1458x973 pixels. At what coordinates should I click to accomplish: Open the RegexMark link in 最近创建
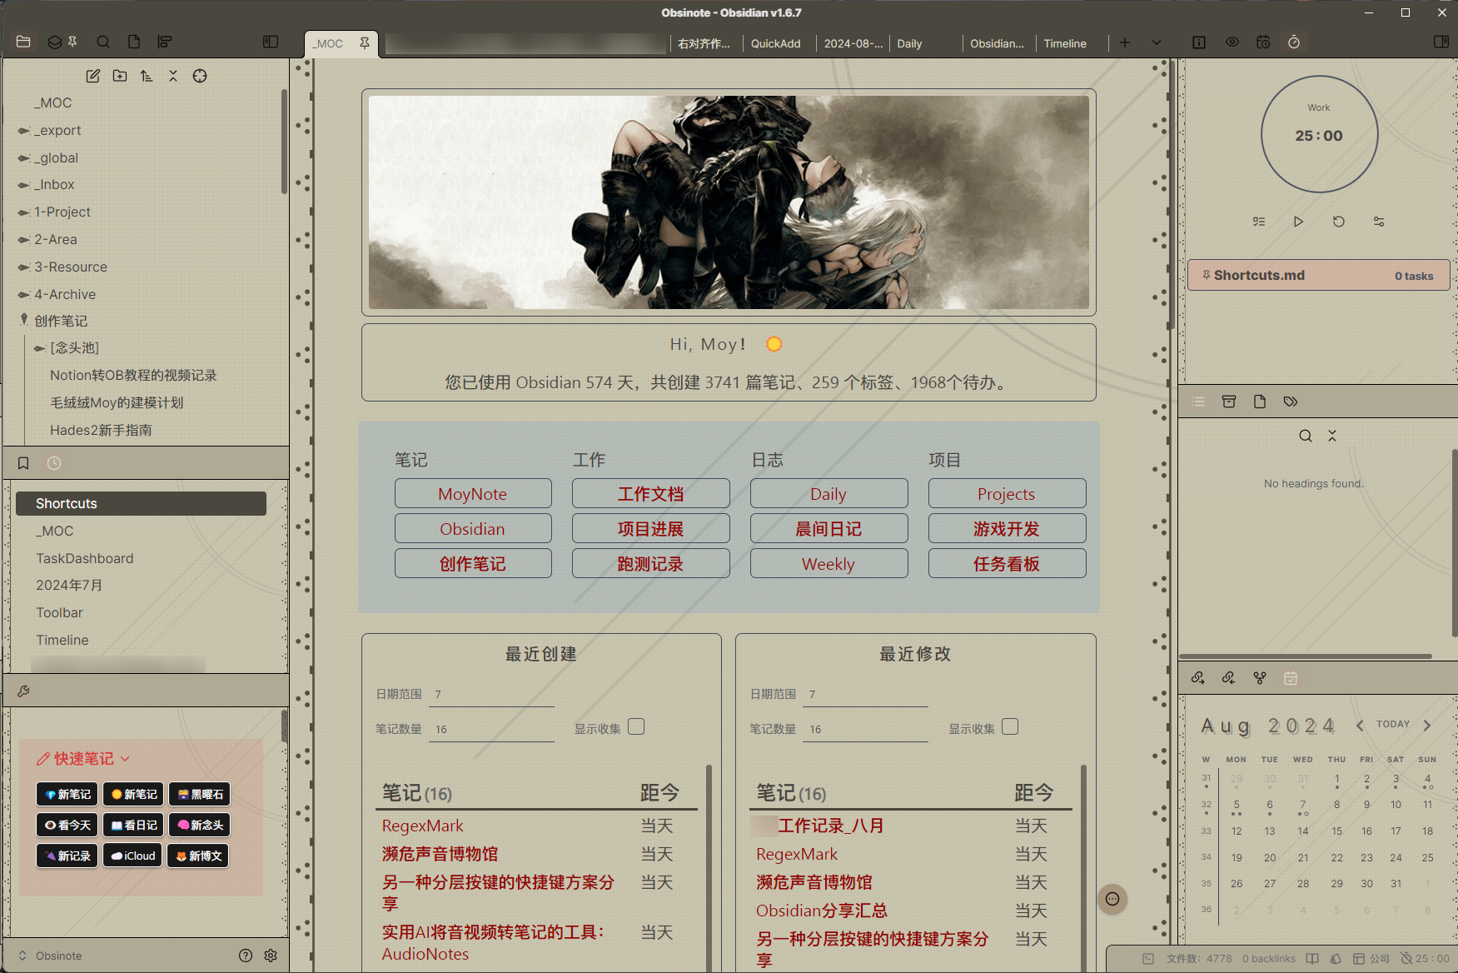pos(423,826)
